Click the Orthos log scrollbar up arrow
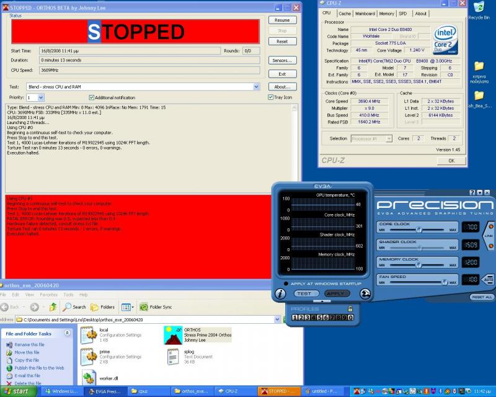496x397 pixels. coord(295,108)
